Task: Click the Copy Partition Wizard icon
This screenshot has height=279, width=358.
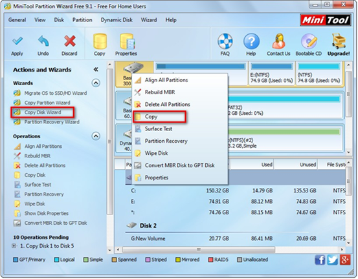Action: (x=17, y=103)
